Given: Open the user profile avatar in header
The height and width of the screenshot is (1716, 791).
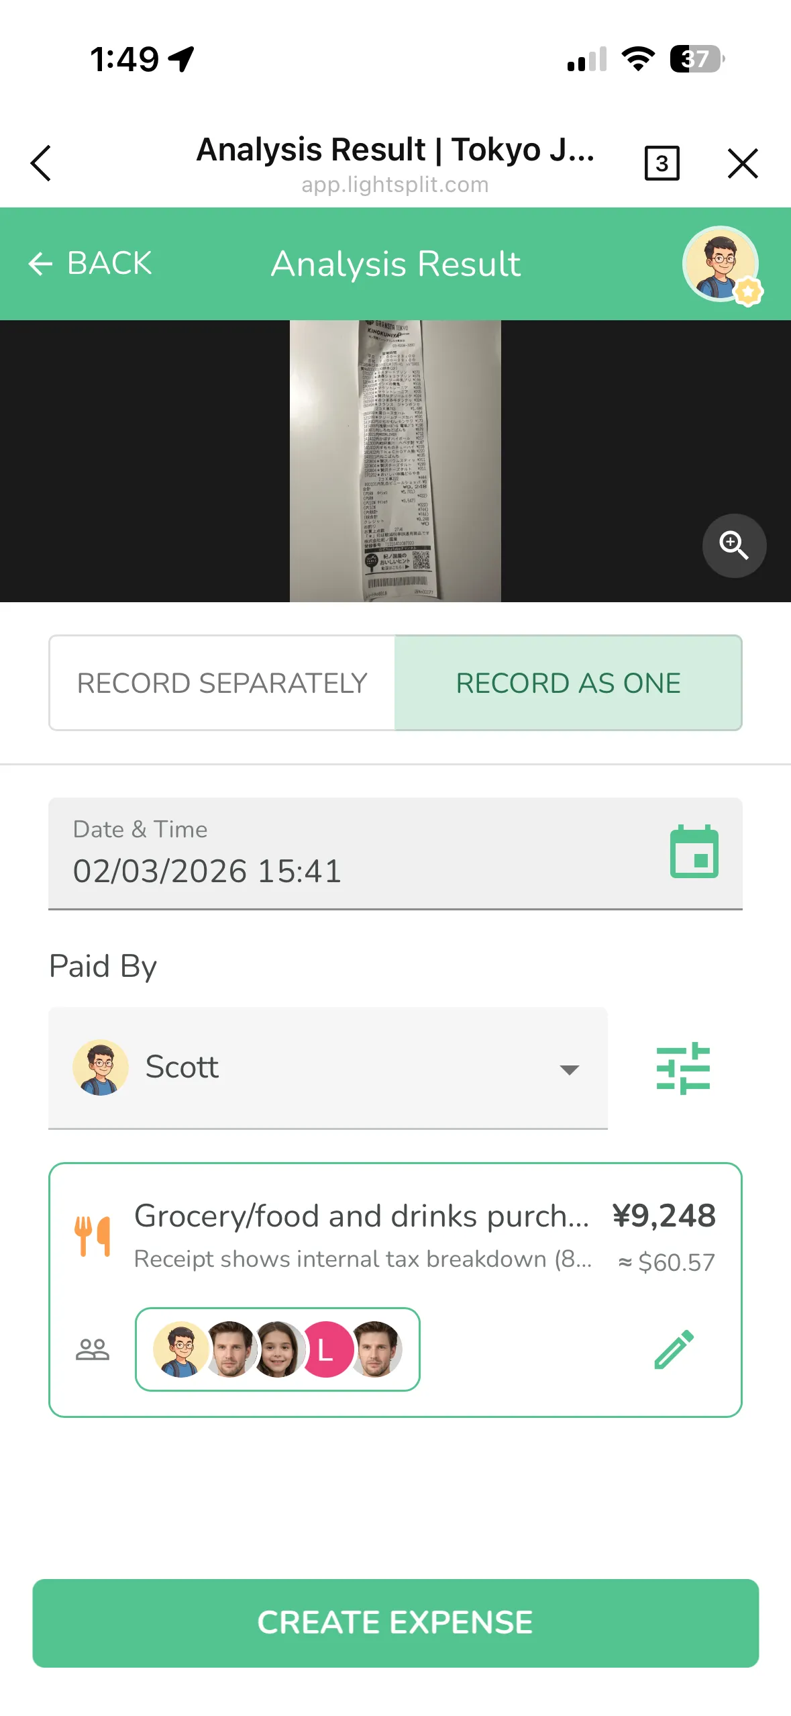Looking at the screenshot, I should pos(721,265).
